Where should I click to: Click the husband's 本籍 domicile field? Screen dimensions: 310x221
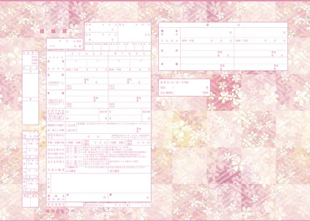[87, 96]
